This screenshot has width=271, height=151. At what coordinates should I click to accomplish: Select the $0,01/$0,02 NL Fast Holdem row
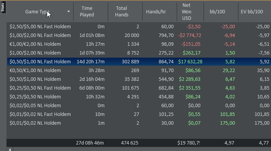(139, 114)
